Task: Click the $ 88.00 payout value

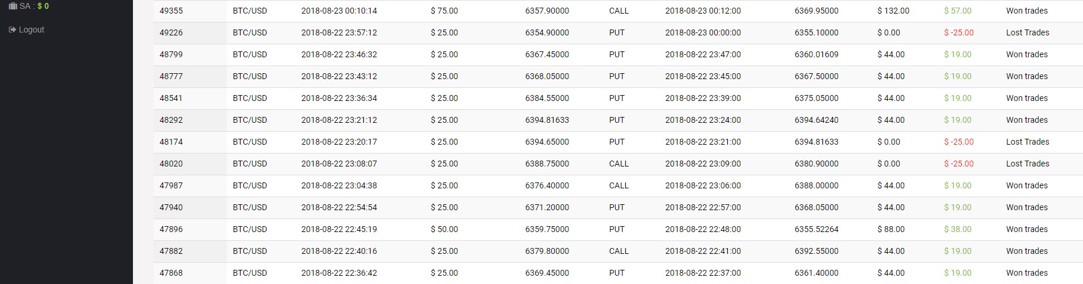Action: tap(891, 229)
